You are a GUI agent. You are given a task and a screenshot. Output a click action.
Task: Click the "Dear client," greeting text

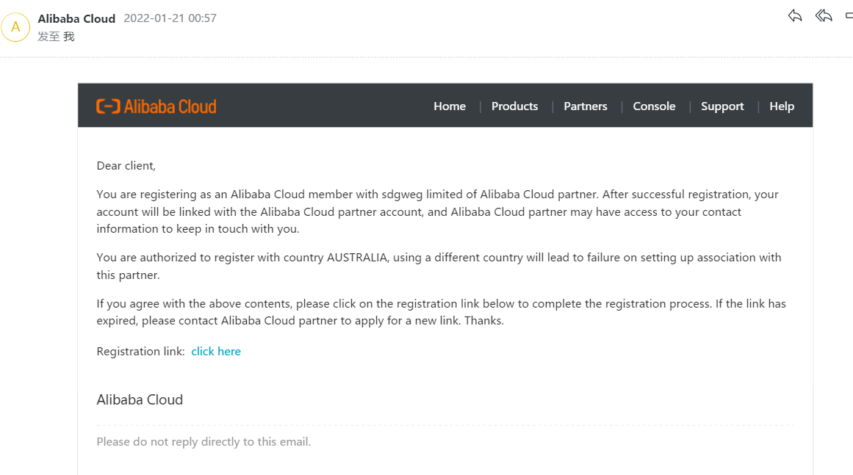pos(126,166)
